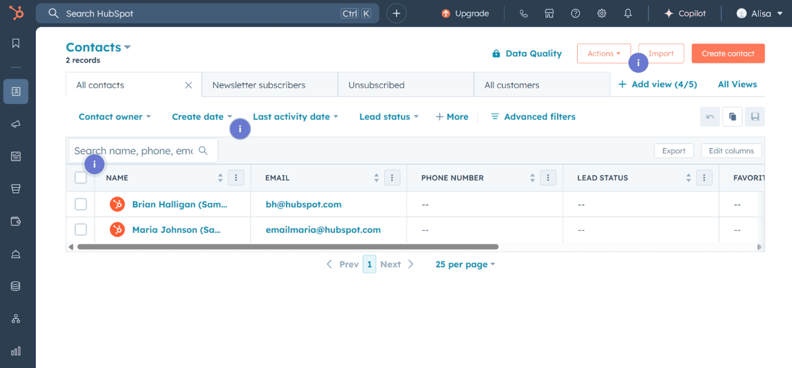This screenshot has height=368, width=792.
Task: Switch to Newsletter subscribers tab
Action: tap(270, 85)
